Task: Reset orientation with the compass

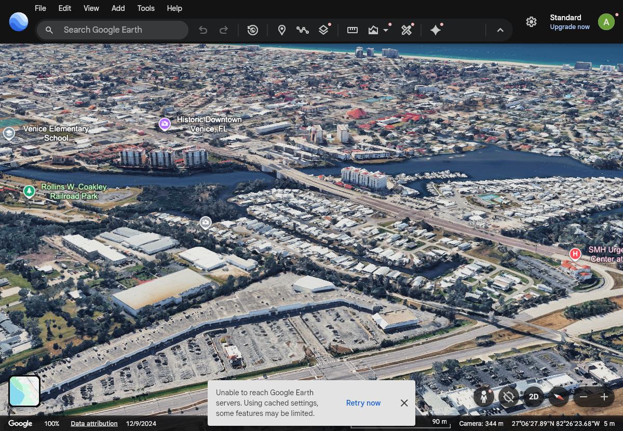Action: pos(559,397)
